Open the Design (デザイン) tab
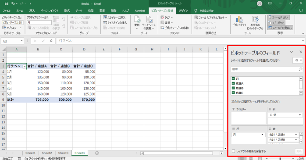The image size is (306, 160). pos(183,11)
